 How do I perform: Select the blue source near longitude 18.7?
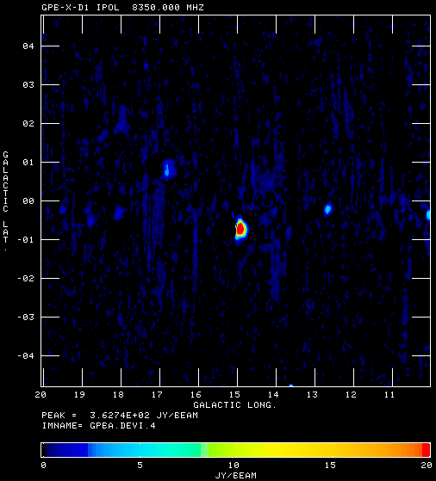tap(91, 219)
